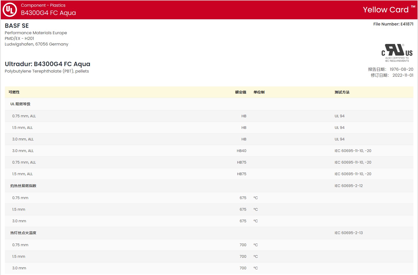Click the report date 1976-08-20
Image resolution: width=418 pixels, height=275 pixels.
(x=401, y=69)
